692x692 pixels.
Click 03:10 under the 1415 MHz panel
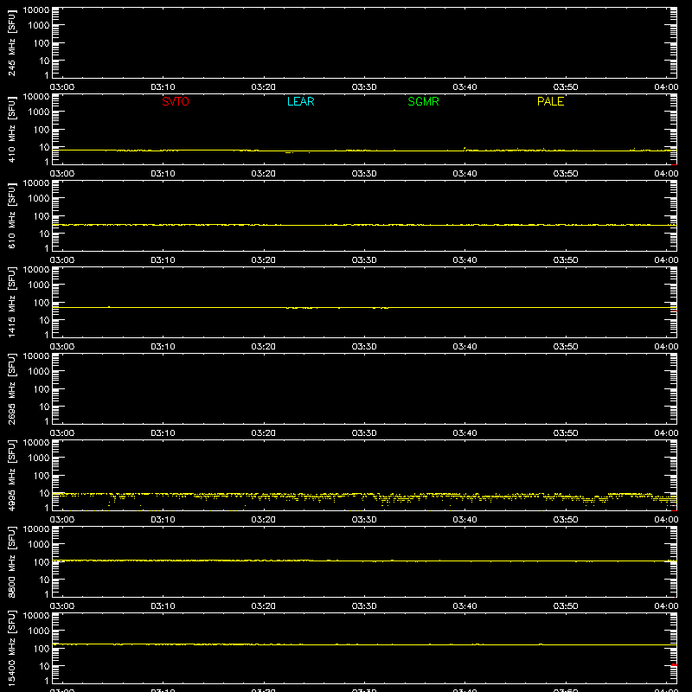pyautogui.click(x=163, y=347)
